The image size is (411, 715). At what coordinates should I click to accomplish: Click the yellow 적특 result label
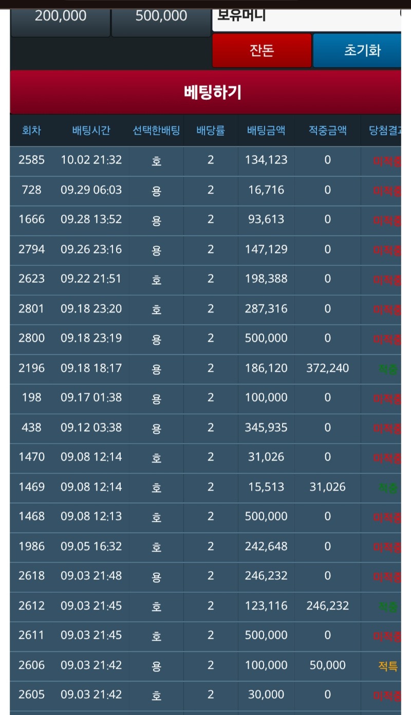tap(387, 667)
